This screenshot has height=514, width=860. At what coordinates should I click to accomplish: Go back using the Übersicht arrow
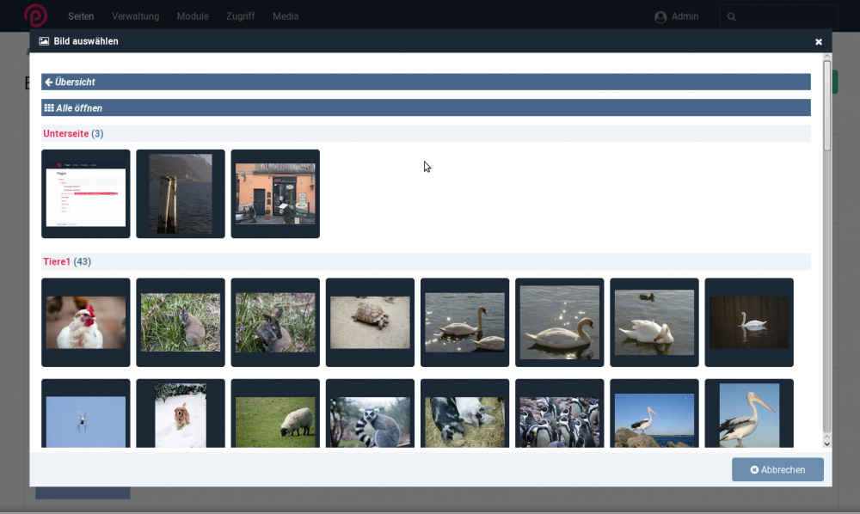[x=49, y=82]
